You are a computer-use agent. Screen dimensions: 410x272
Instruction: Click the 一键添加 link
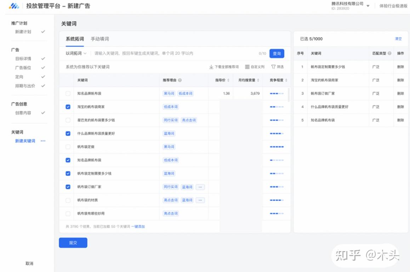tap(138, 226)
